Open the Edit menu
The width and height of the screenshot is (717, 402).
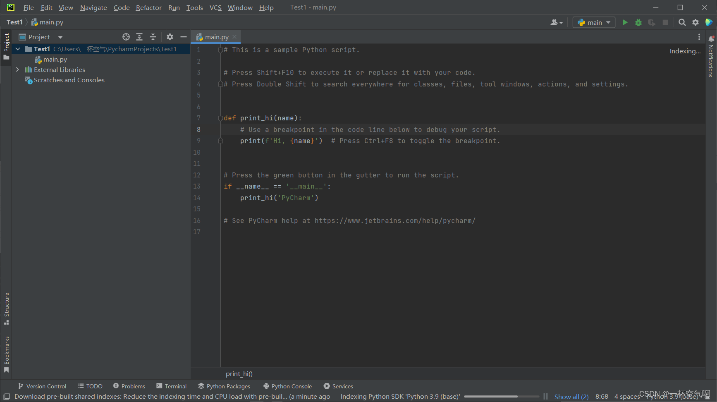click(46, 7)
